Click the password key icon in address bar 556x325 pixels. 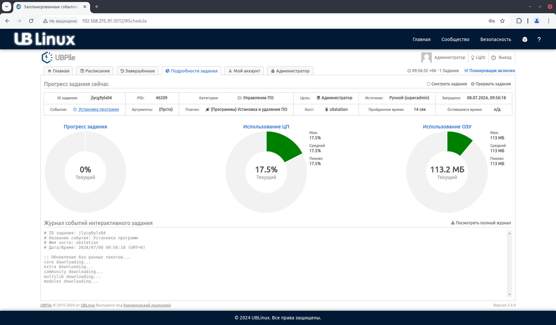492,21
